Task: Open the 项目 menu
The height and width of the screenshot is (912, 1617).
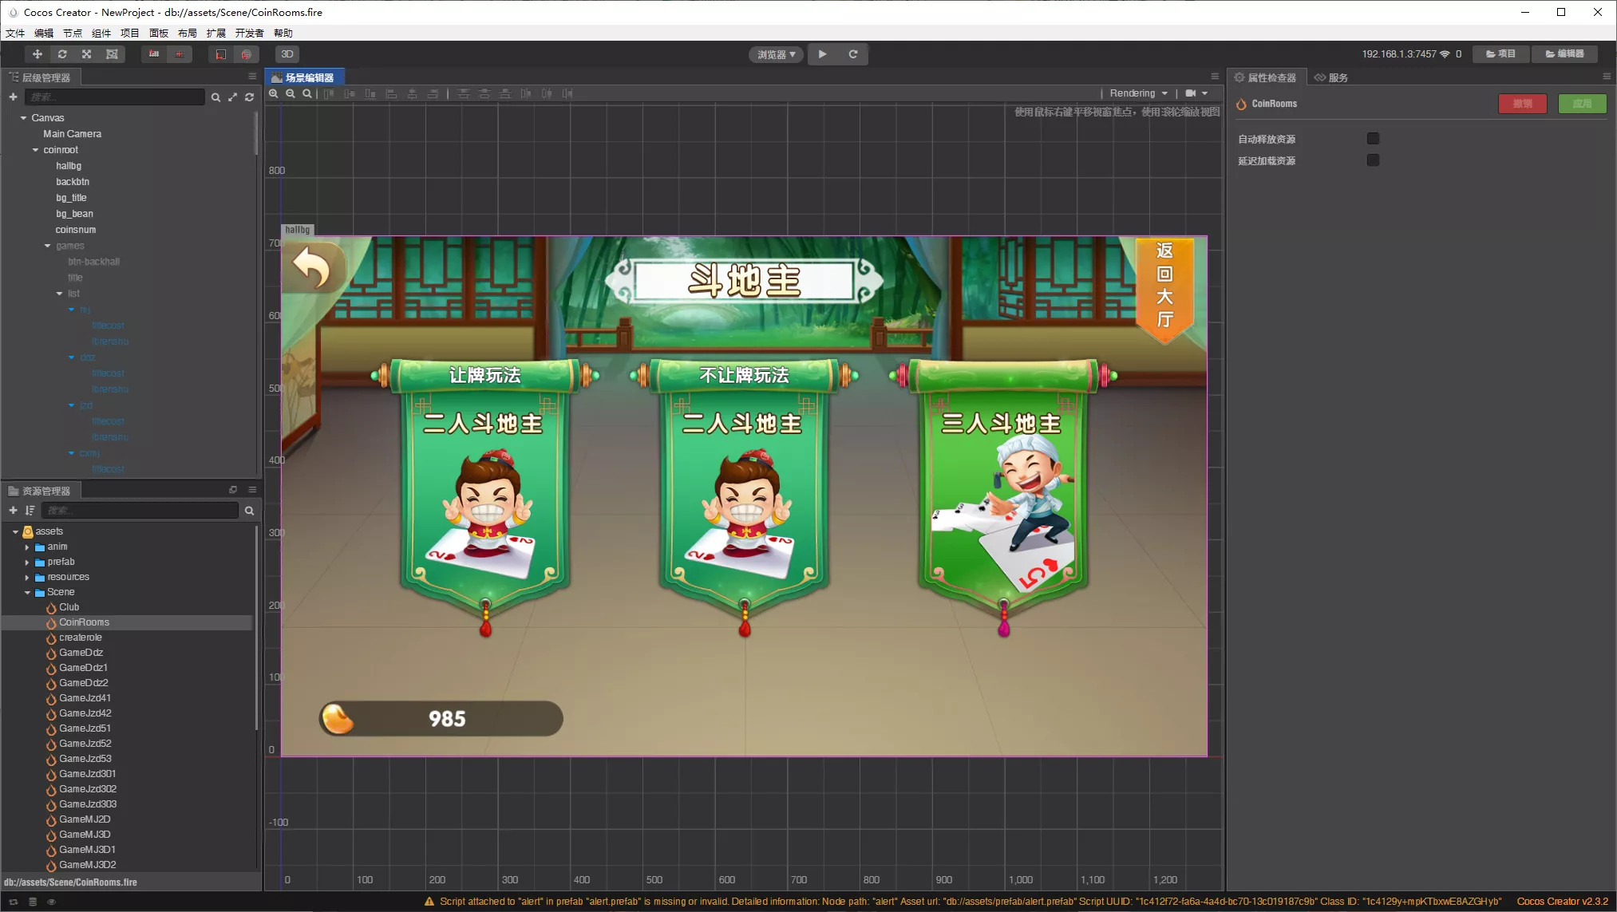Action: 129,33
